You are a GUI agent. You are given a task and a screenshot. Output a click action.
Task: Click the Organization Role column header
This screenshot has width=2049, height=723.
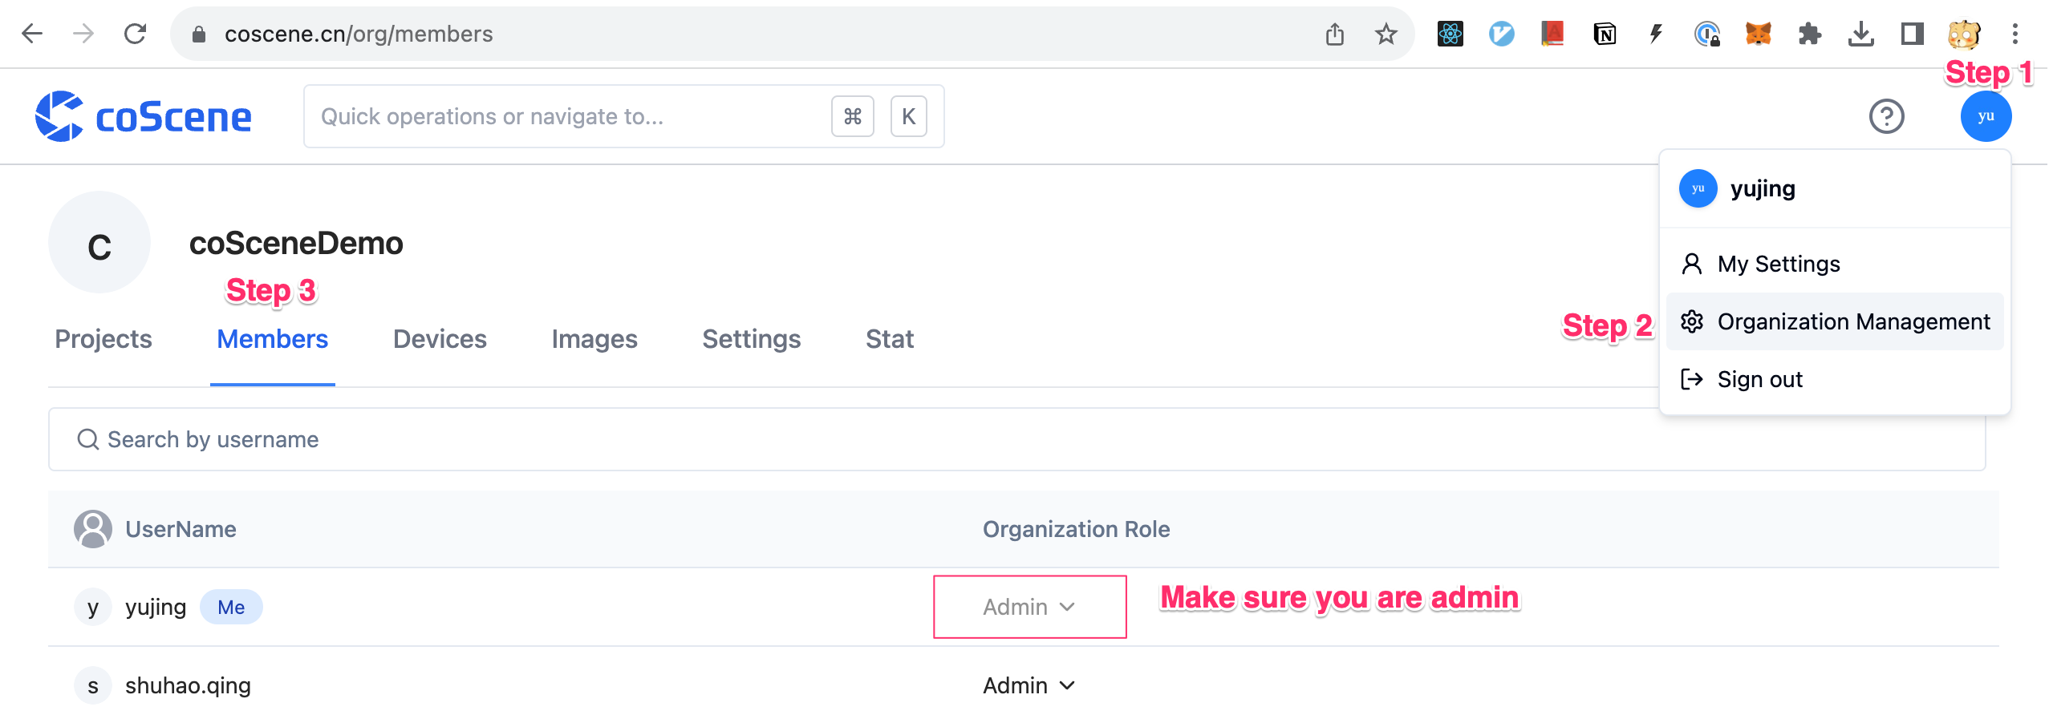click(x=1076, y=529)
